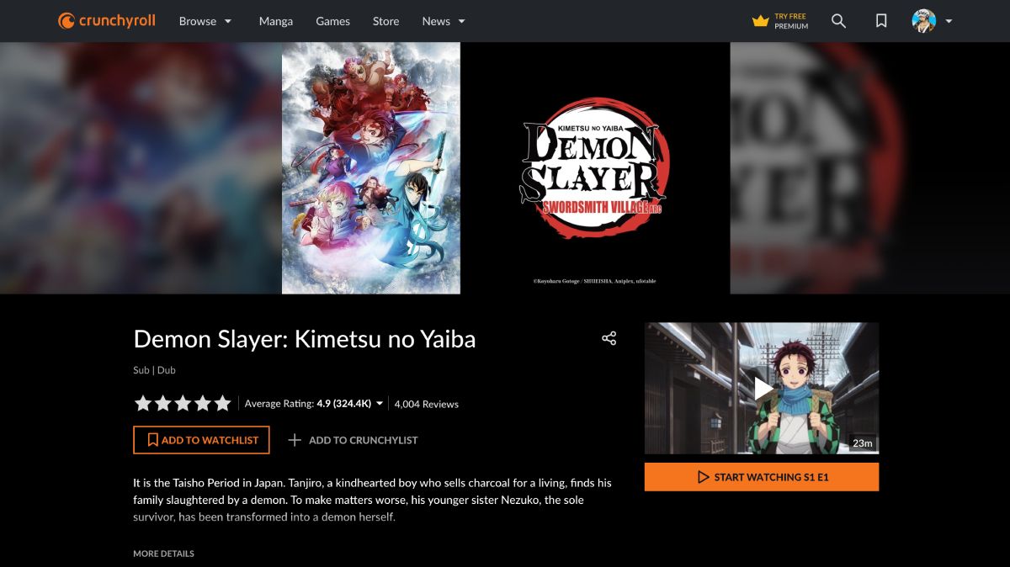This screenshot has height=567, width=1010.
Task: Open the search magnifier icon
Action: pos(838,21)
